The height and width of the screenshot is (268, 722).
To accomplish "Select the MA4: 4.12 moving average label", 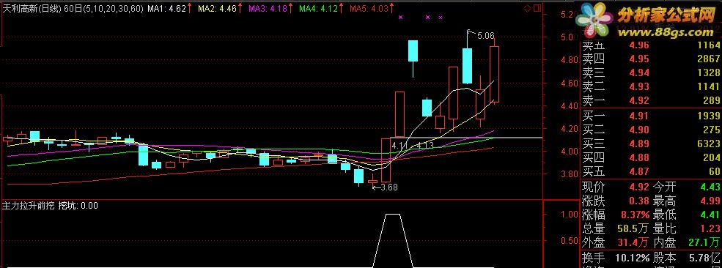I will [318, 8].
